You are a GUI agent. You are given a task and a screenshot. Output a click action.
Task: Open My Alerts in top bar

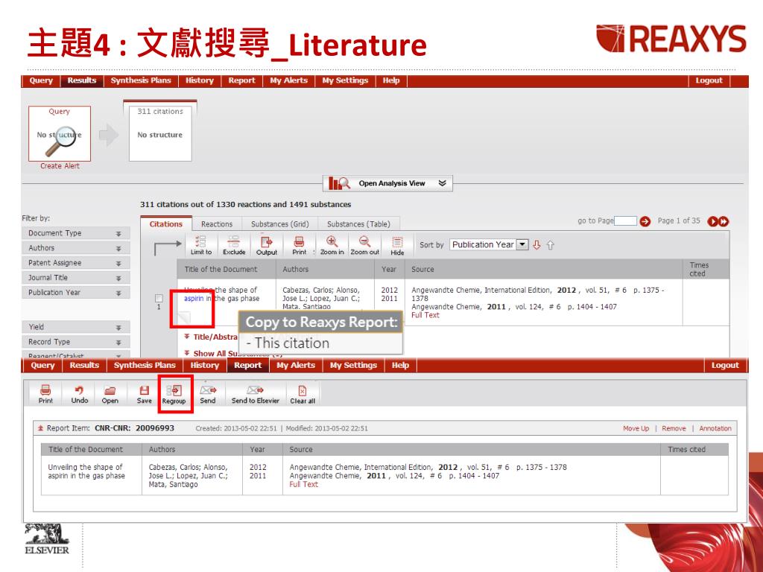coord(289,80)
